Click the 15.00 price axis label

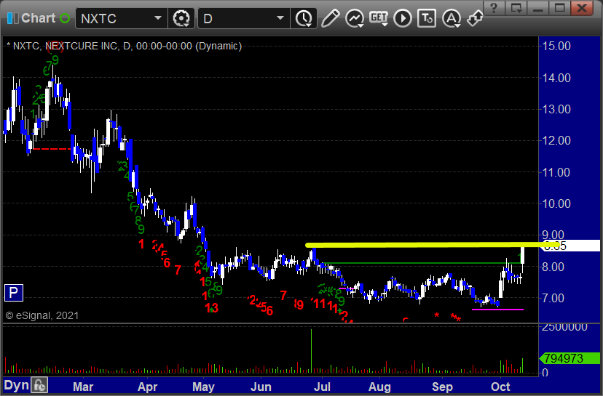click(556, 46)
